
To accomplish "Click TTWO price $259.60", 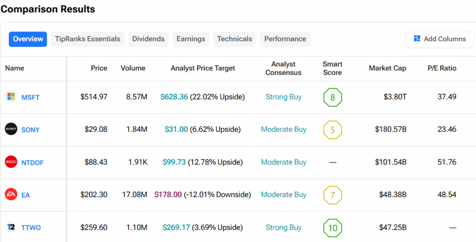I will 94,227.
